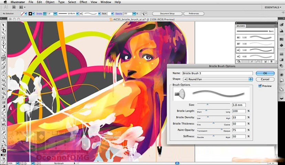The image size is (285, 165).
Task: Click the Bristle Thickness percent field
Action: 239,124
